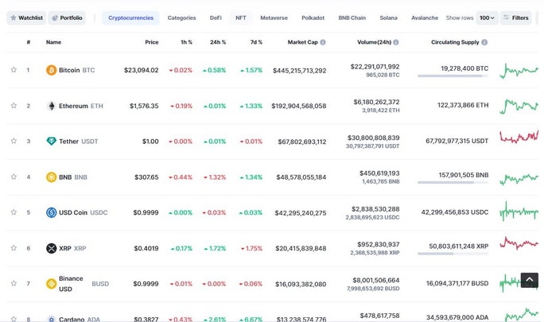Switch to the DeFi tab

[216, 17]
